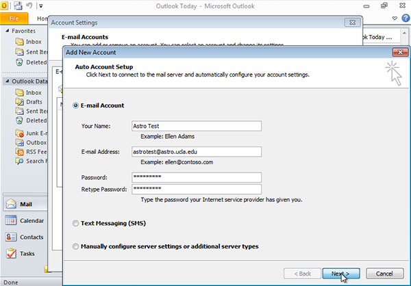This screenshot has width=411, height=286.
Task: Click the Search Folders icon
Action: click(x=19, y=161)
